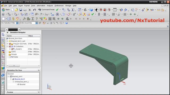The width and height of the screenshot is (170, 95).
Task: Expand the Polygon Geometry node
Action: click(7, 44)
